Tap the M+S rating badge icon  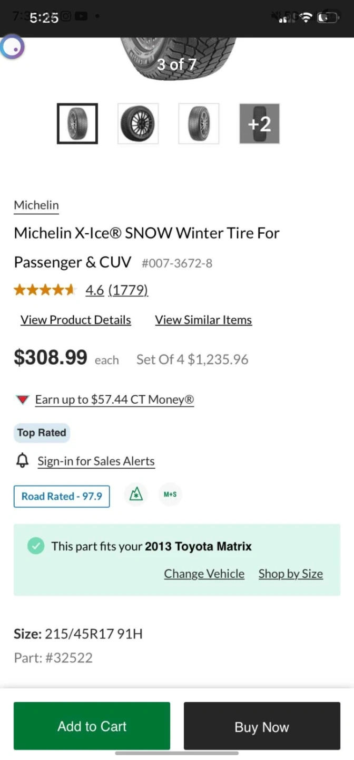coord(170,495)
